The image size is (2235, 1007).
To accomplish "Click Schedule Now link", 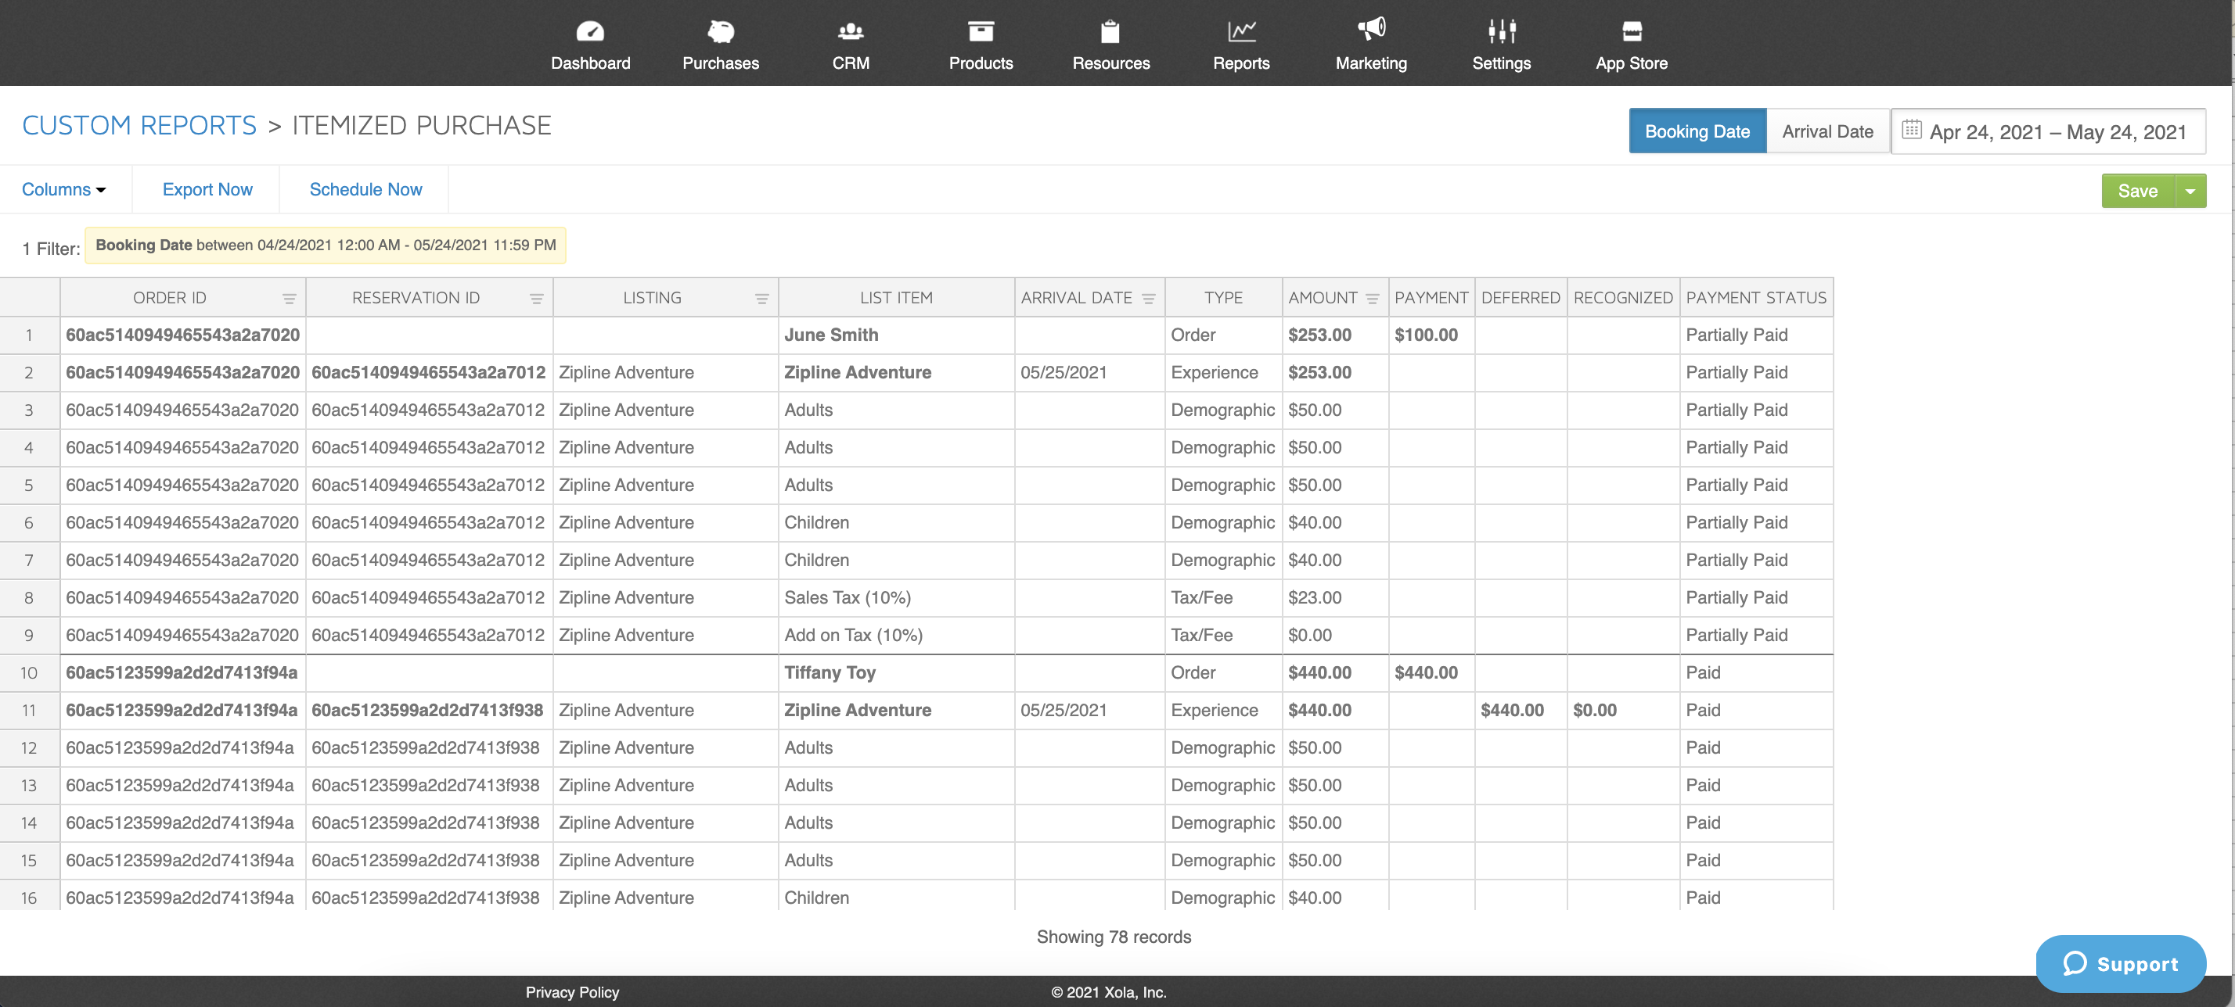I will (x=365, y=189).
